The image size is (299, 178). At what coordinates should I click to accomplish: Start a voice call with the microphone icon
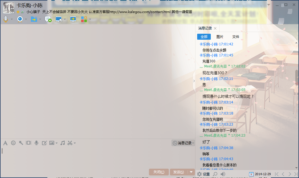click(x=5, y=19)
